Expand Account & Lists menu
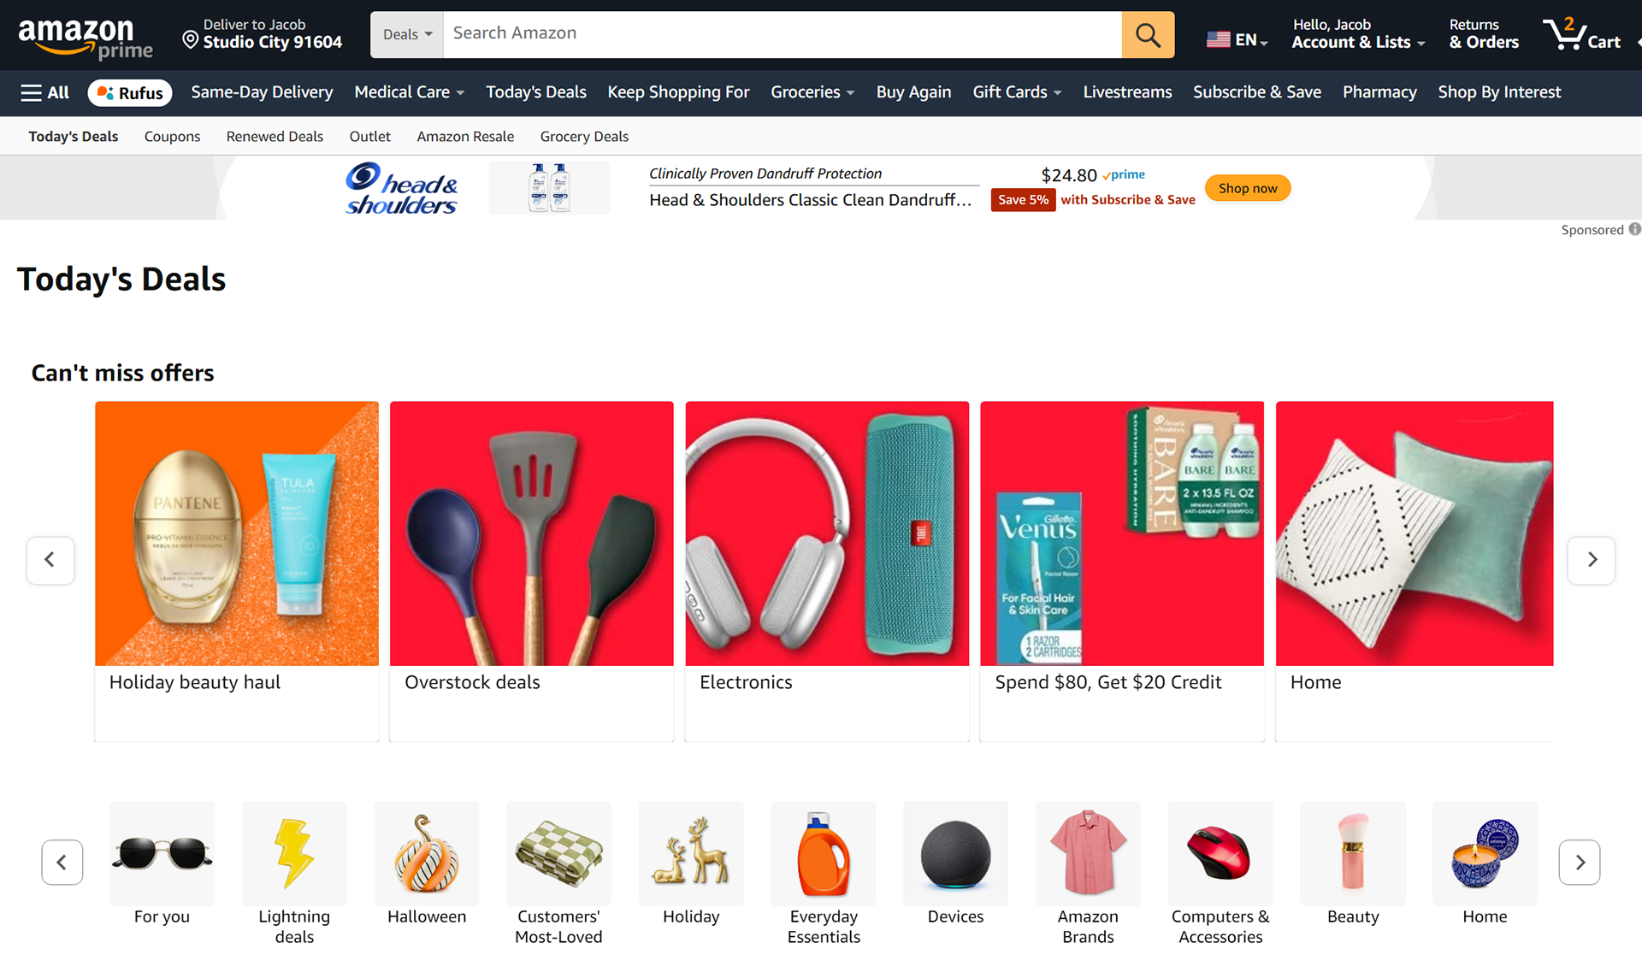The image size is (1642, 972). coord(1358,34)
